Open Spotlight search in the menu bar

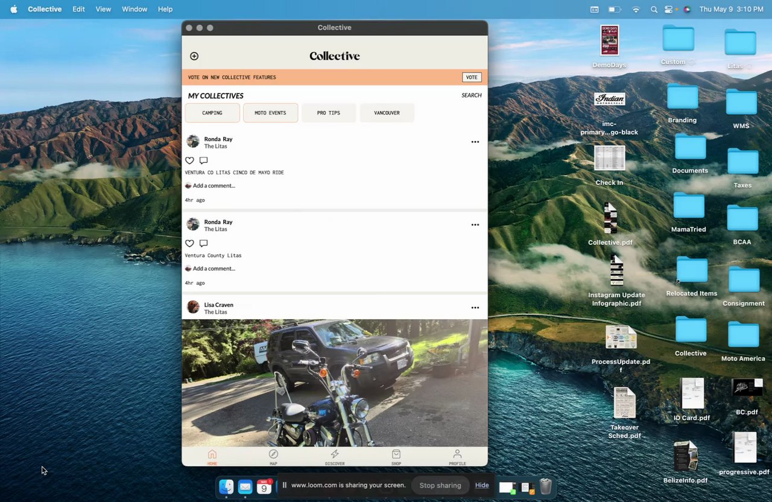(654, 9)
